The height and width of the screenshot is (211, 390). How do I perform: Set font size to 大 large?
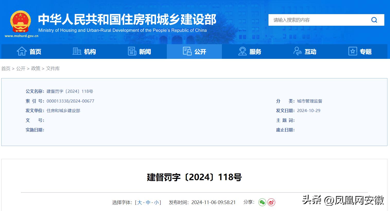[139, 202]
